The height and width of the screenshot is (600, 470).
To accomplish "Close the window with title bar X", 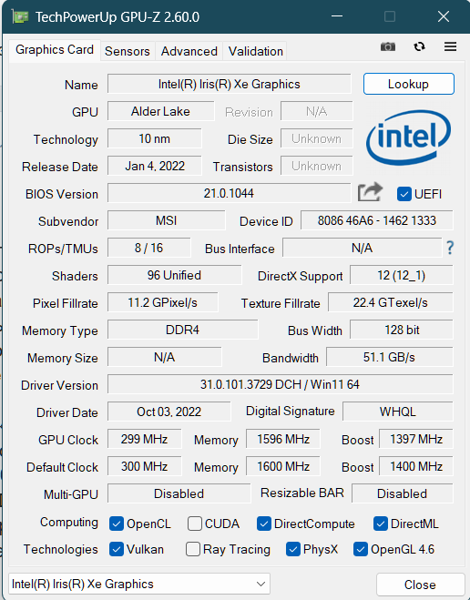I will click(x=444, y=16).
